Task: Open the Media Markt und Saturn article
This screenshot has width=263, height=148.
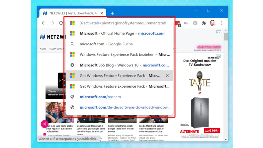Action: click(x=152, y=129)
